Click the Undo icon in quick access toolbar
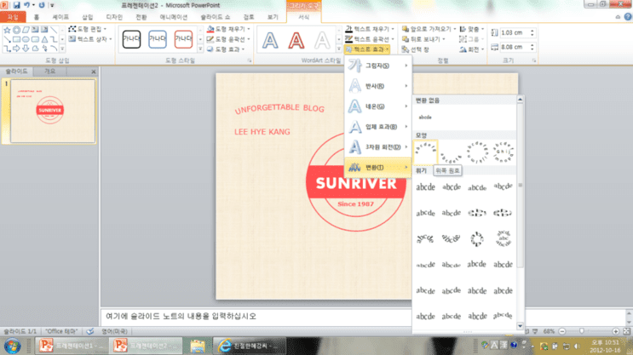The width and height of the screenshot is (633, 355). pyautogui.click(x=26, y=5)
